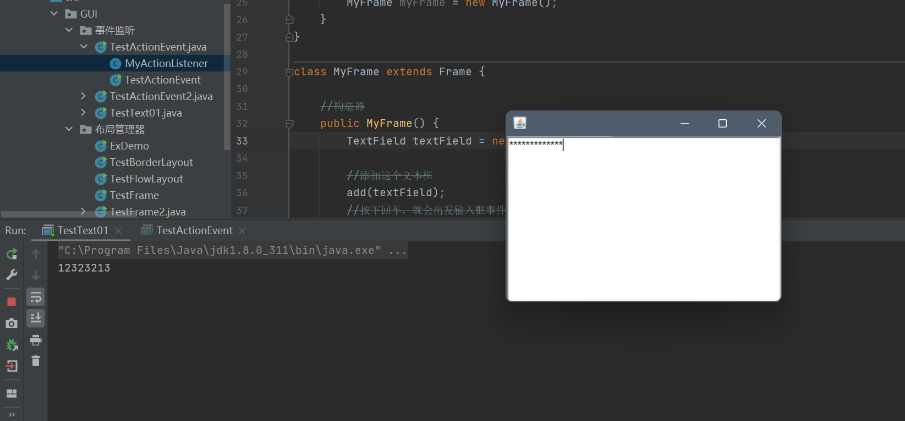This screenshot has width=905, height=421.
Task: Minimize the Java frame window
Action: coord(685,123)
